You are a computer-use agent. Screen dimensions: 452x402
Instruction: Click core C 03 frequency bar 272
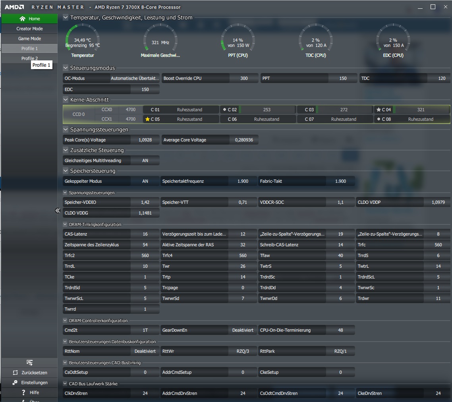(344, 110)
